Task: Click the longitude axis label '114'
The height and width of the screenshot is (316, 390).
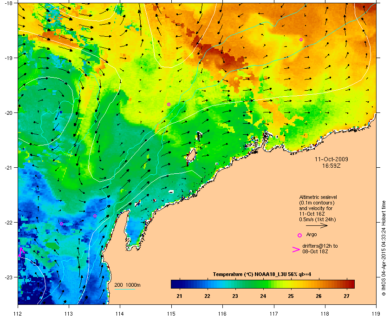Action: (120, 314)
